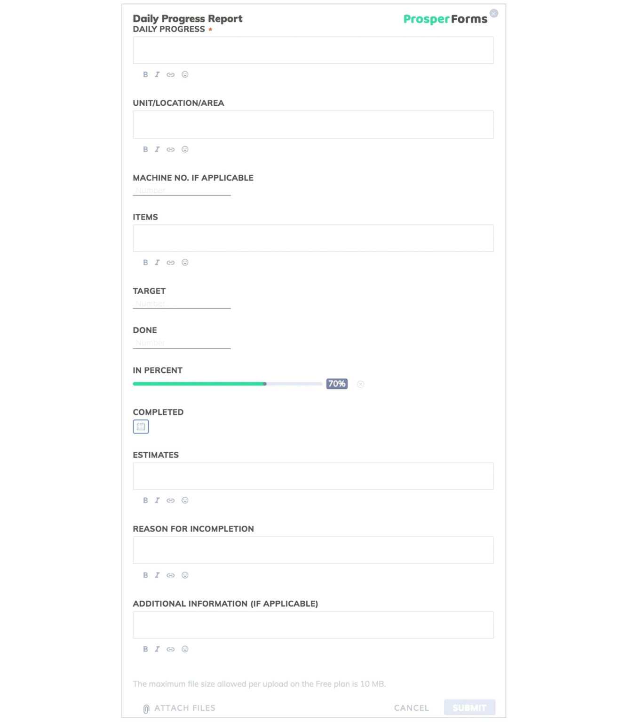
Task: Click the Machine No. number input
Action: point(182,190)
